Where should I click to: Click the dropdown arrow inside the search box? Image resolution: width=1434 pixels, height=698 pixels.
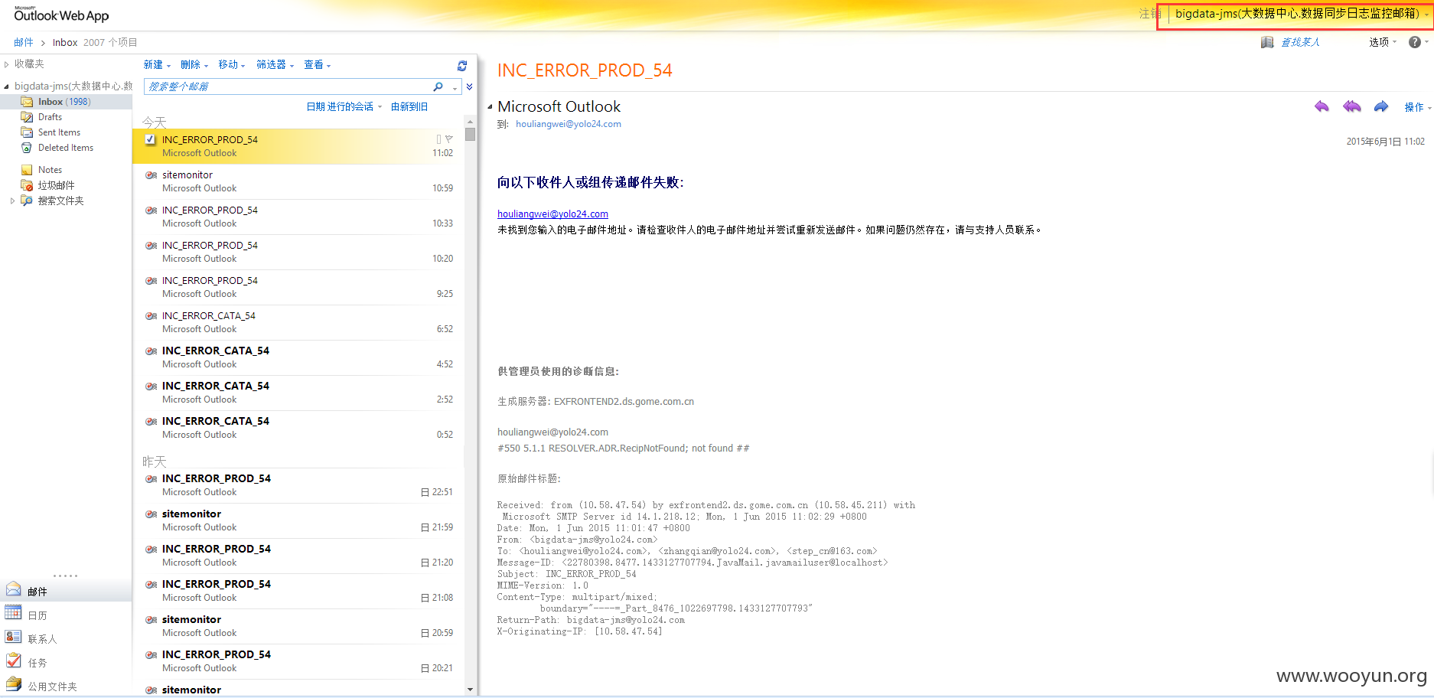pyautogui.click(x=455, y=87)
